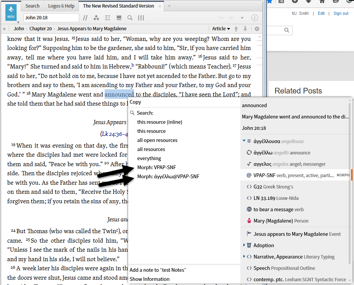Search Morph: VPAP-SNF

[157, 167]
